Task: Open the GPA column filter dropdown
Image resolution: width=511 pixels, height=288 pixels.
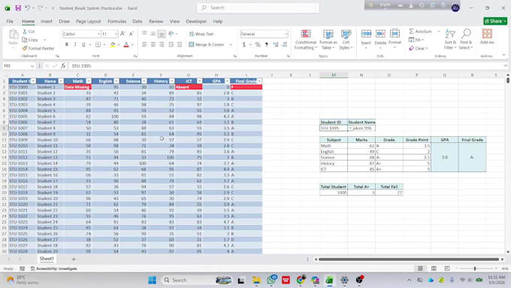Action: (x=227, y=81)
